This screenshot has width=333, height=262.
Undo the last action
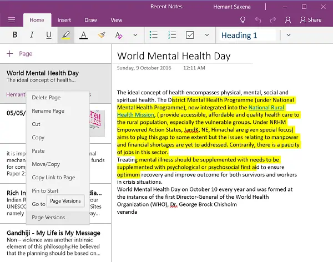[x=258, y=20]
